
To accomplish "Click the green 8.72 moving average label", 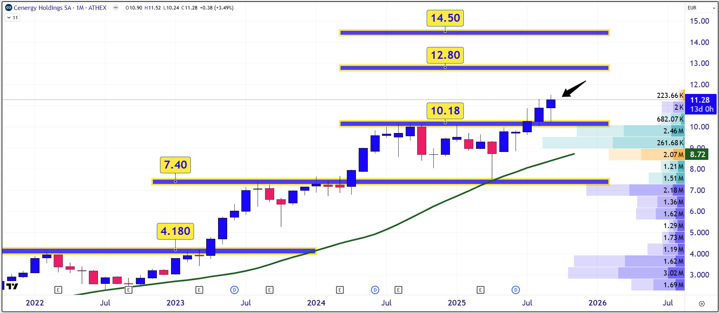I will (x=697, y=154).
